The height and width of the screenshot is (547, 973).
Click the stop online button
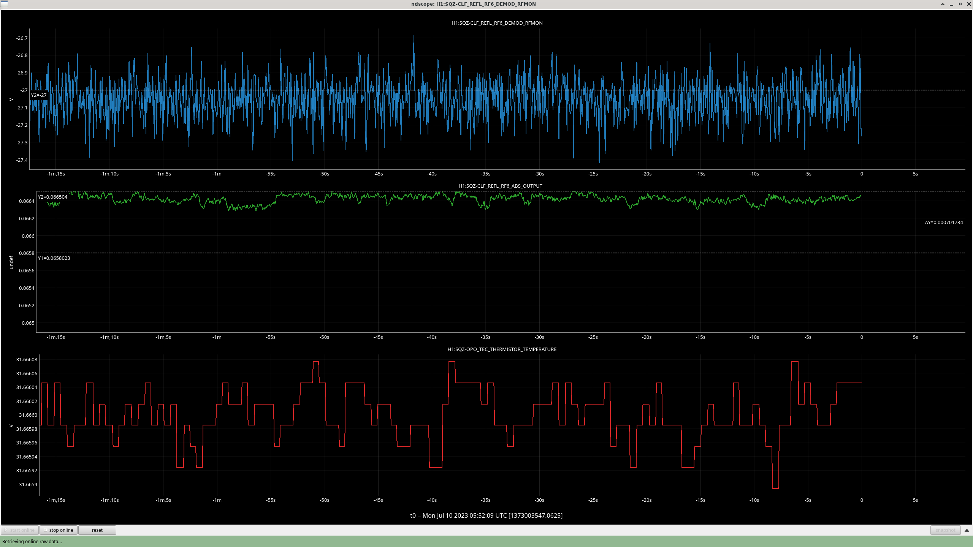59,530
